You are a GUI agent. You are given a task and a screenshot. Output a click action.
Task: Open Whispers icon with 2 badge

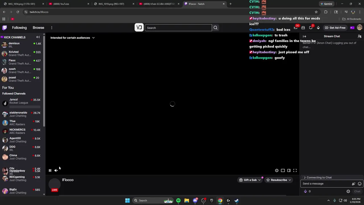pyautogui.click(x=311, y=27)
